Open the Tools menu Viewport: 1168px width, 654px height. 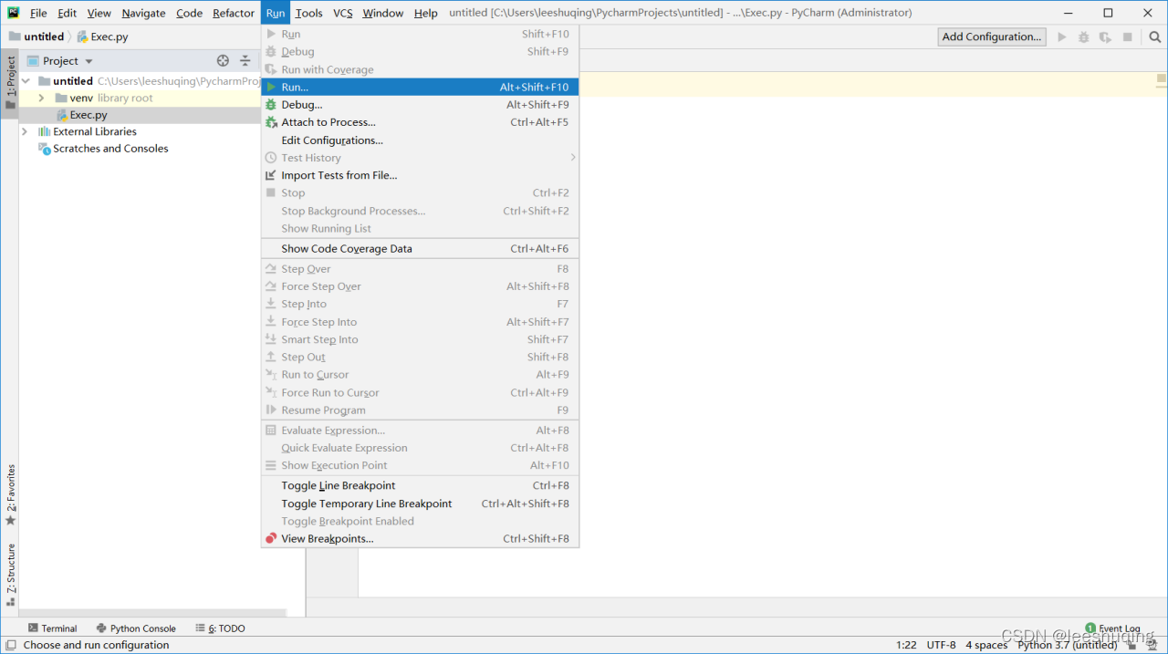click(309, 13)
